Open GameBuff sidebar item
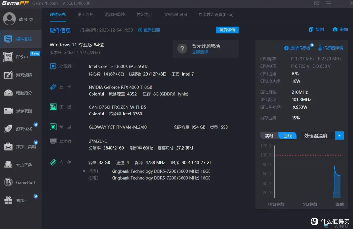The height and width of the screenshot is (229, 353). 21,182
